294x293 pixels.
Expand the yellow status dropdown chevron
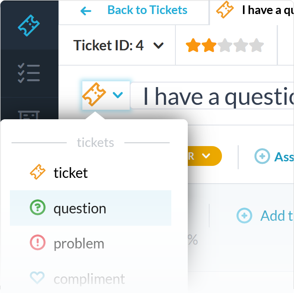[x=206, y=156]
